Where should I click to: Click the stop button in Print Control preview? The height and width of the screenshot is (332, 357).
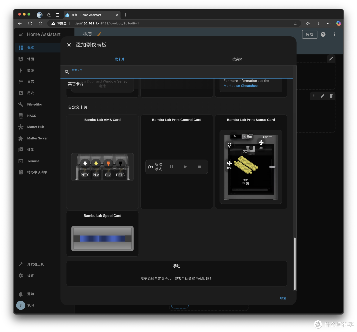click(199, 167)
